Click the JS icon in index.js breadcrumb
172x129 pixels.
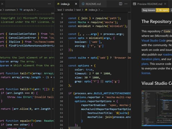point(86,10)
